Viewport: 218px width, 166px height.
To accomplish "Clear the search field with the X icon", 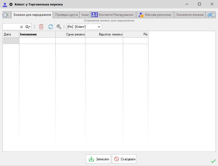I will pyautogui.click(x=22, y=27).
